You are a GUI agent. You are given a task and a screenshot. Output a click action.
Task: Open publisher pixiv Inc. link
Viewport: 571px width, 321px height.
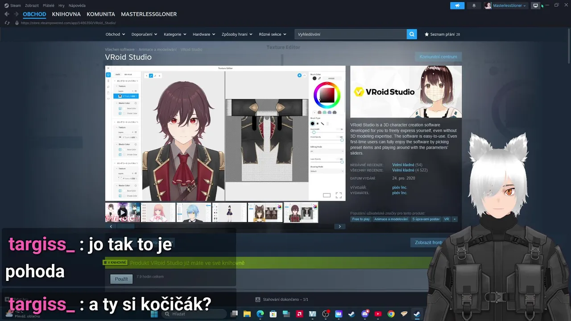[x=399, y=193]
